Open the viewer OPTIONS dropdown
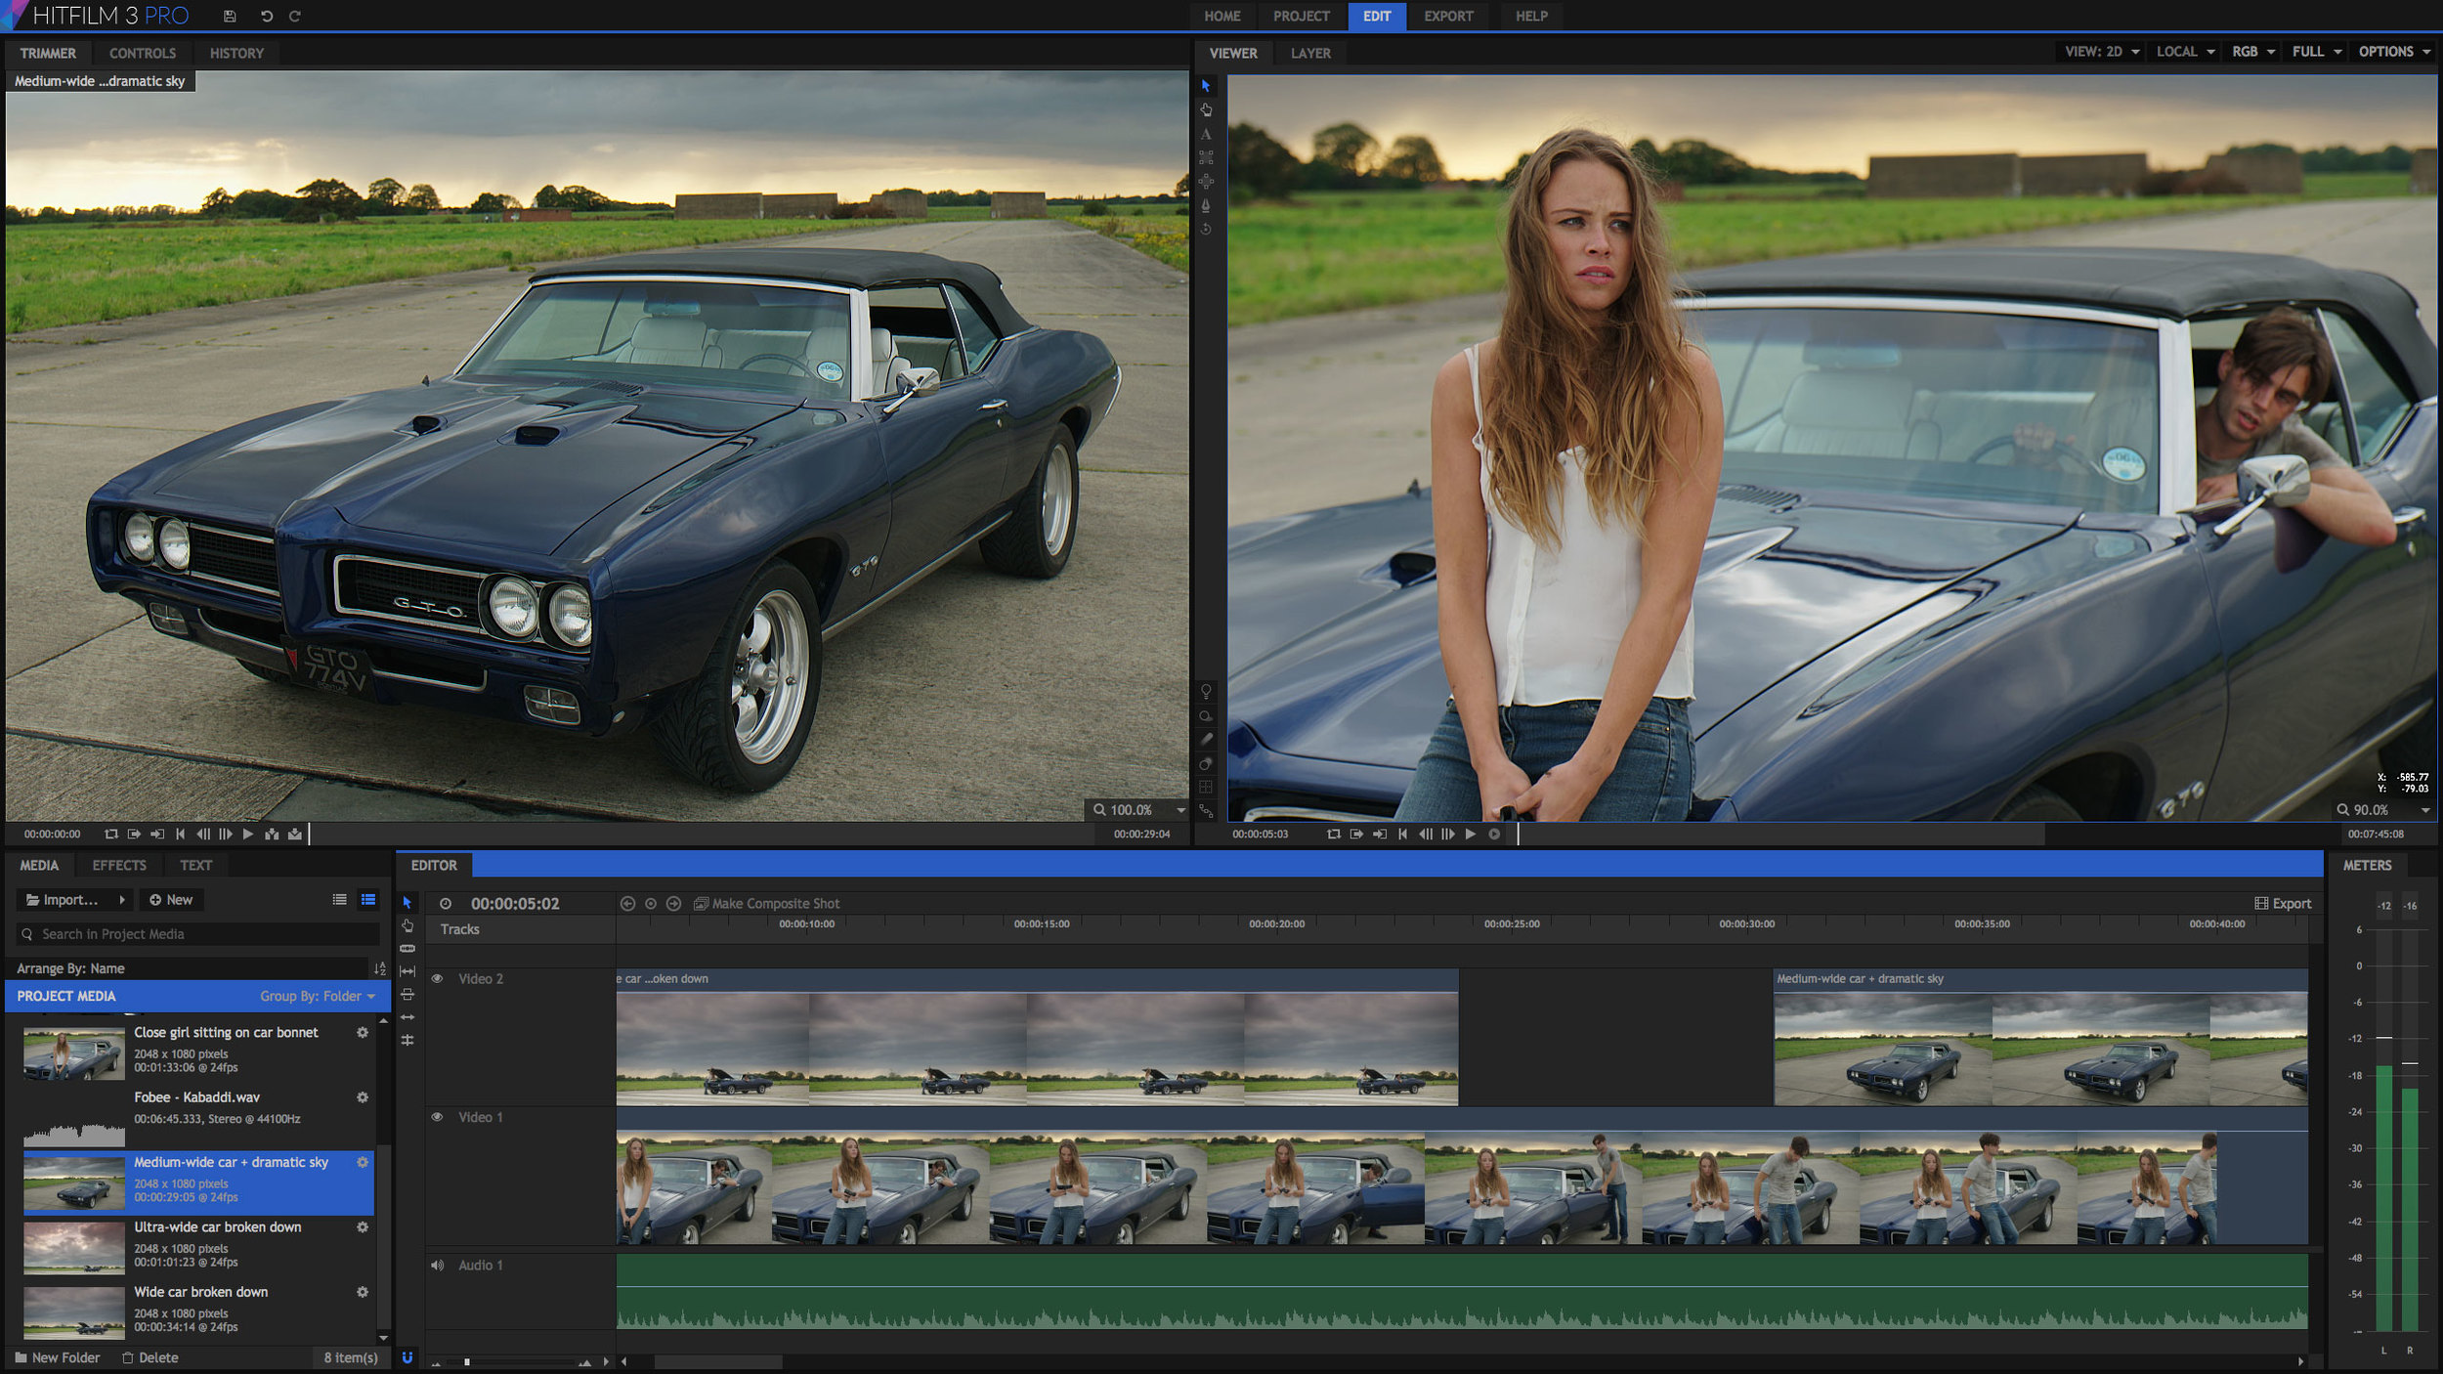The height and width of the screenshot is (1374, 2443). tap(2394, 52)
